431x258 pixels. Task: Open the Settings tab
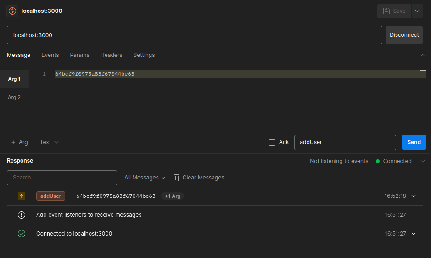(144, 55)
